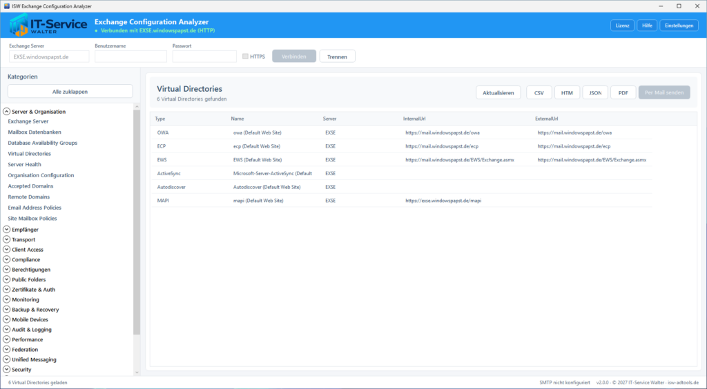Open Site Mailbox Policies

point(32,219)
